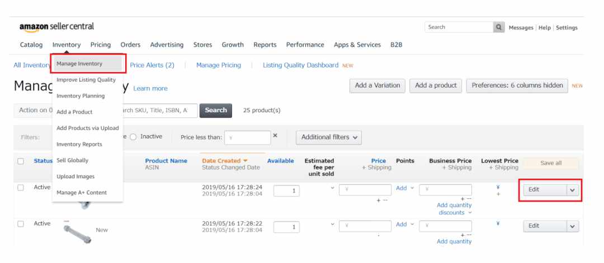The width and height of the screenshot is (604, 263).
Task: Open the Settings link in header
Action: pos(567,28)
